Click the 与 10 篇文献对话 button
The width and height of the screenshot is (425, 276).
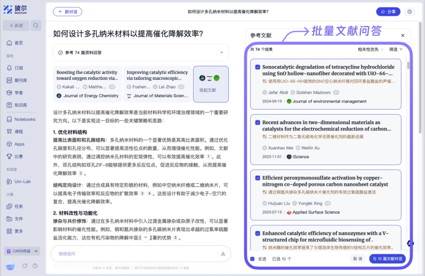click(387, 259)
